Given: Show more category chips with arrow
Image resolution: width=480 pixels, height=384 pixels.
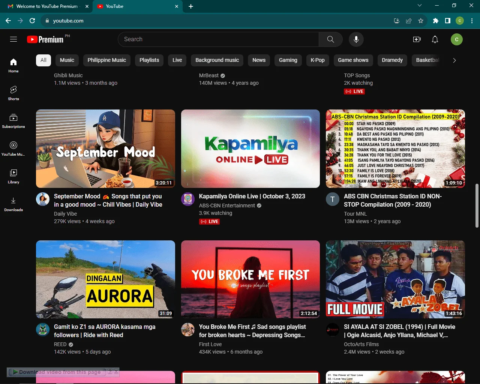Looking at the screenshot, I should point(454,60).
